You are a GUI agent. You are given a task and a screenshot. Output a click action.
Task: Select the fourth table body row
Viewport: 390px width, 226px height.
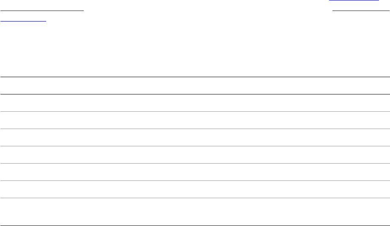pos(195,155)
